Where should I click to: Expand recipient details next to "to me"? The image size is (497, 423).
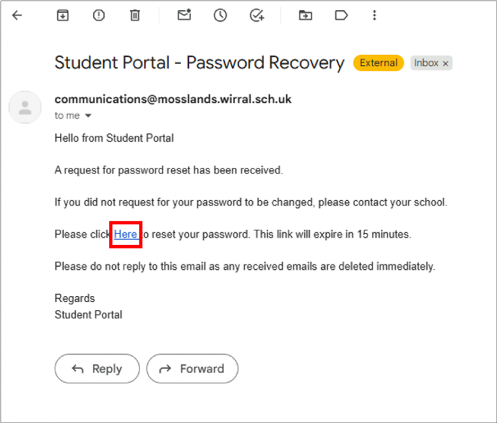[89, 116]
